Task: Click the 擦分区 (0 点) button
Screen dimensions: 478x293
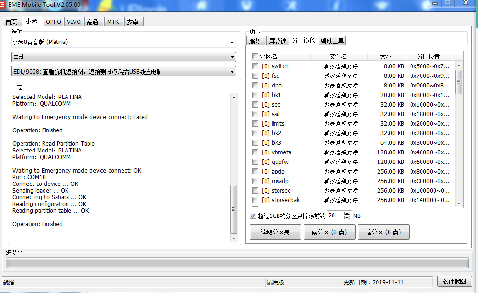Action: (x=383, y=232)
